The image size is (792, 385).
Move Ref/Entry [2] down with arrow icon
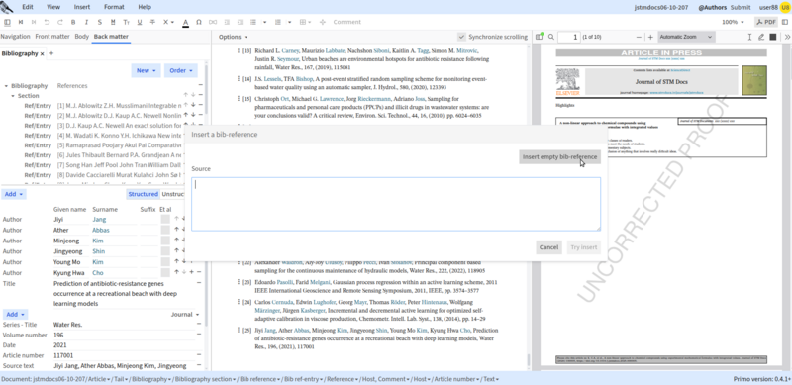tap(193, 115)
